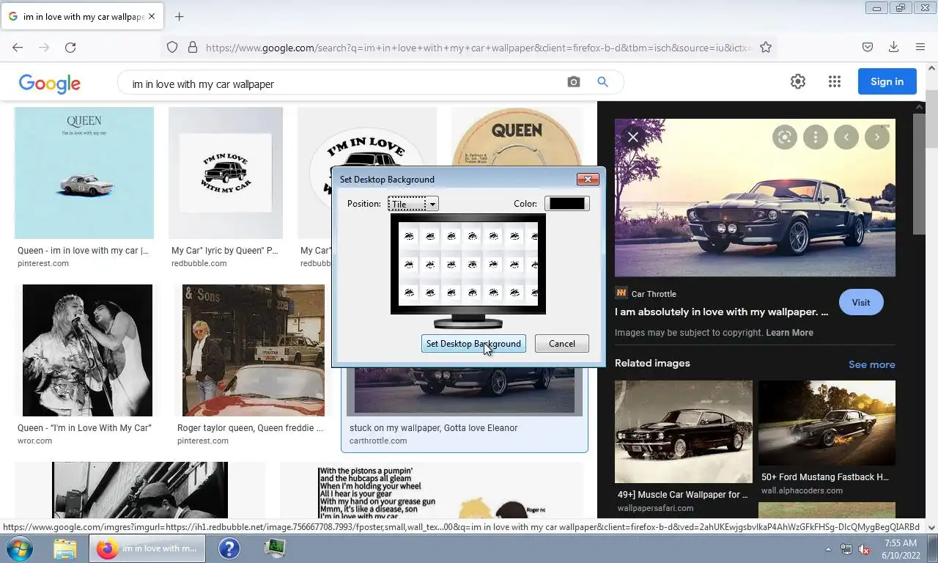The image size is (938, 563).
Task: Open the Ford Mustang Fastback related thumbnail
Action: click(827, 423)
